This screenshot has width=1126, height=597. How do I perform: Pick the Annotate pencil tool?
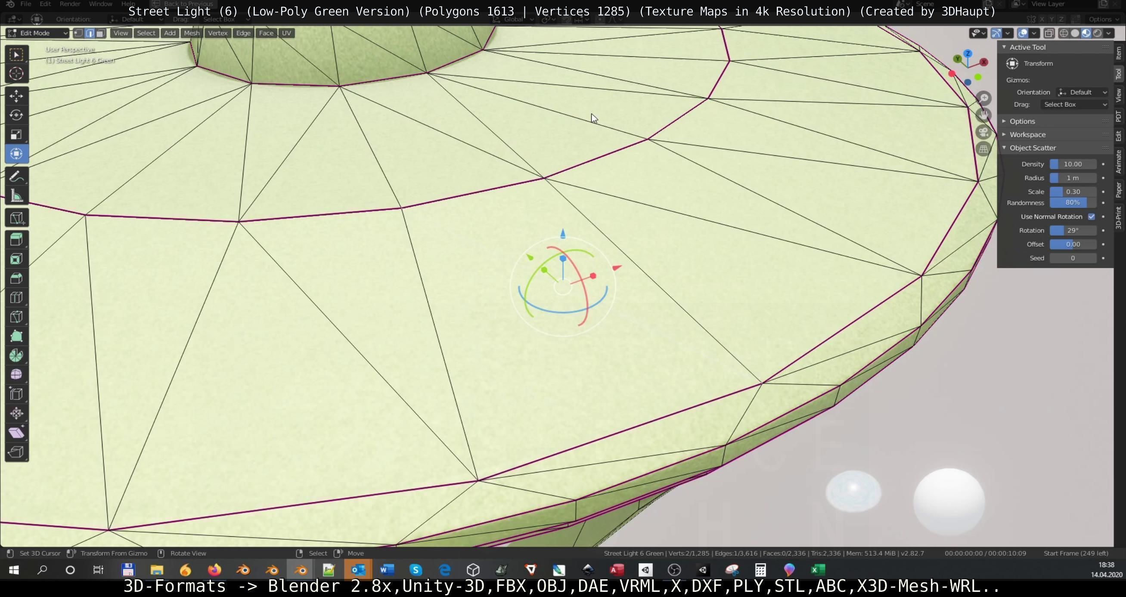pos(16,177)
